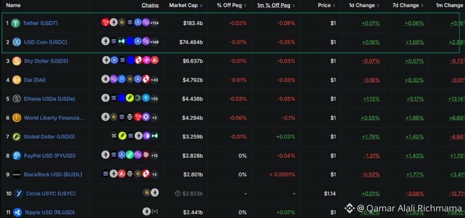This screenshot has height=218, width=465.
Task: Open the BlackRock USD (BUIDL) link
Action: coord(53,174)
